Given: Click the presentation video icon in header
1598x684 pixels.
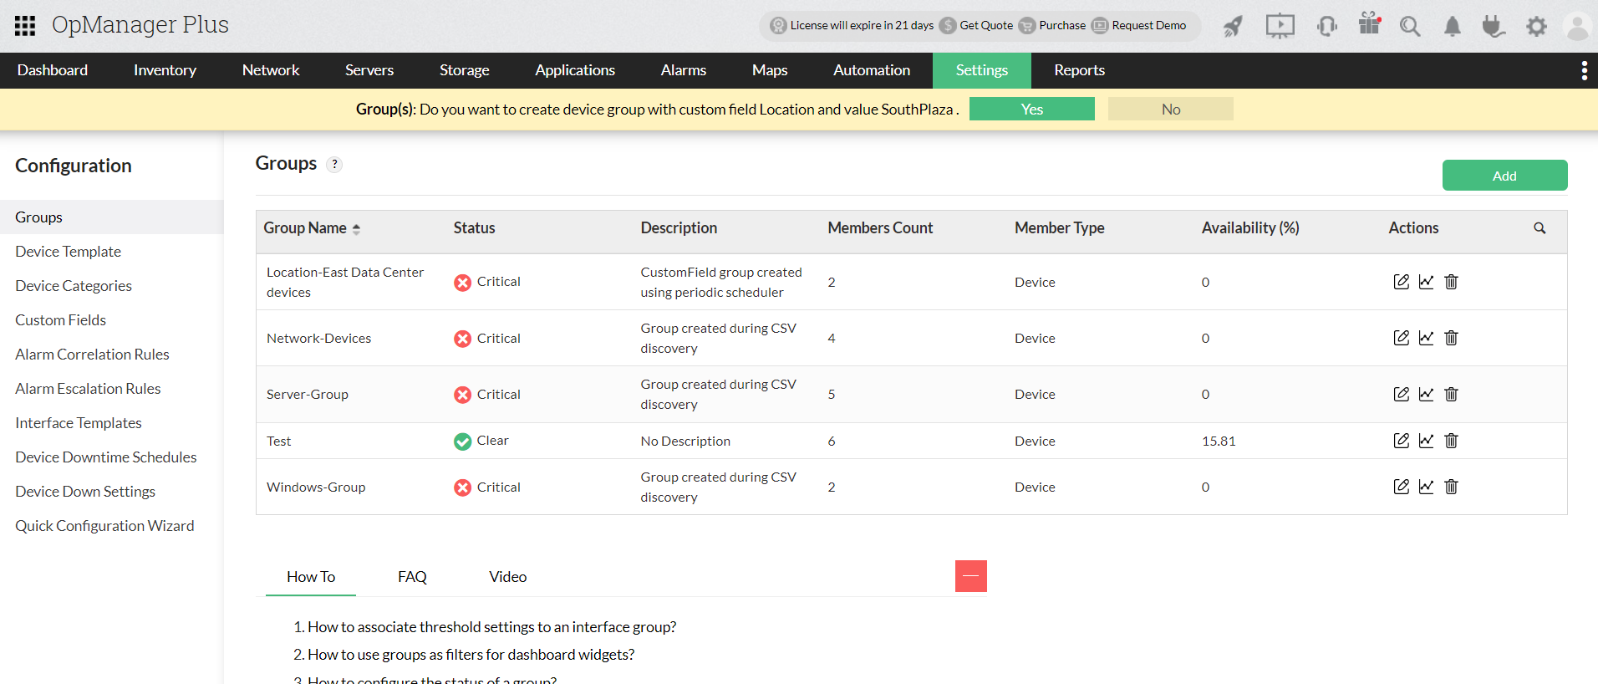Looking at the screenshot, I should tap(1280, 26).
